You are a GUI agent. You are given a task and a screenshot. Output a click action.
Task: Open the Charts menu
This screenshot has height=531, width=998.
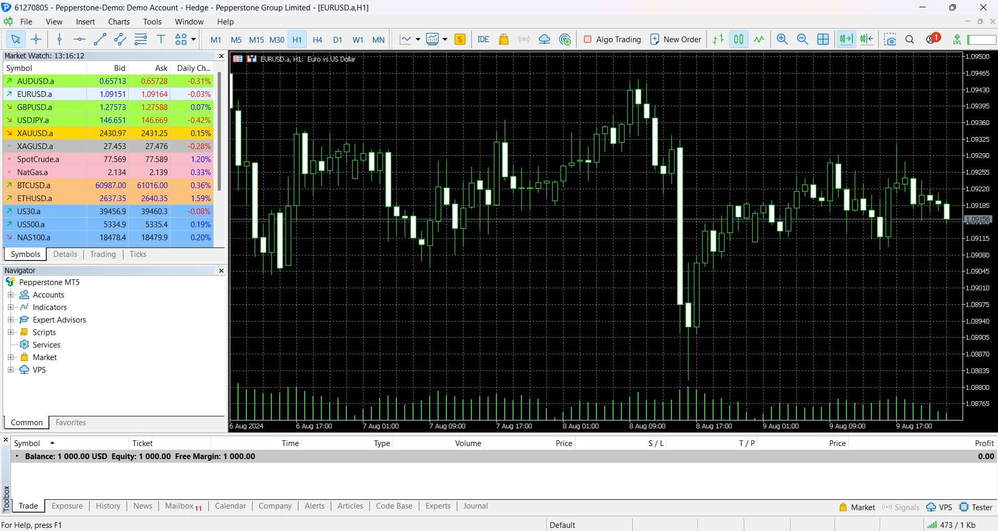point(119,21)
